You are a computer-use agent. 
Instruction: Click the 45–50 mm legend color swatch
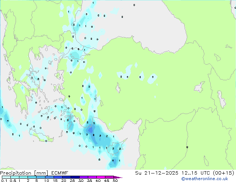tap(109, 177)
